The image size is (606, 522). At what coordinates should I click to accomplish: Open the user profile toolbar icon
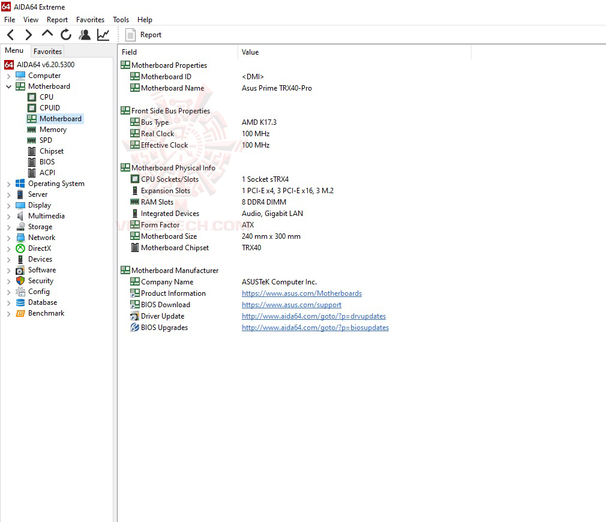pyautogui.click(x=85, y=35)
